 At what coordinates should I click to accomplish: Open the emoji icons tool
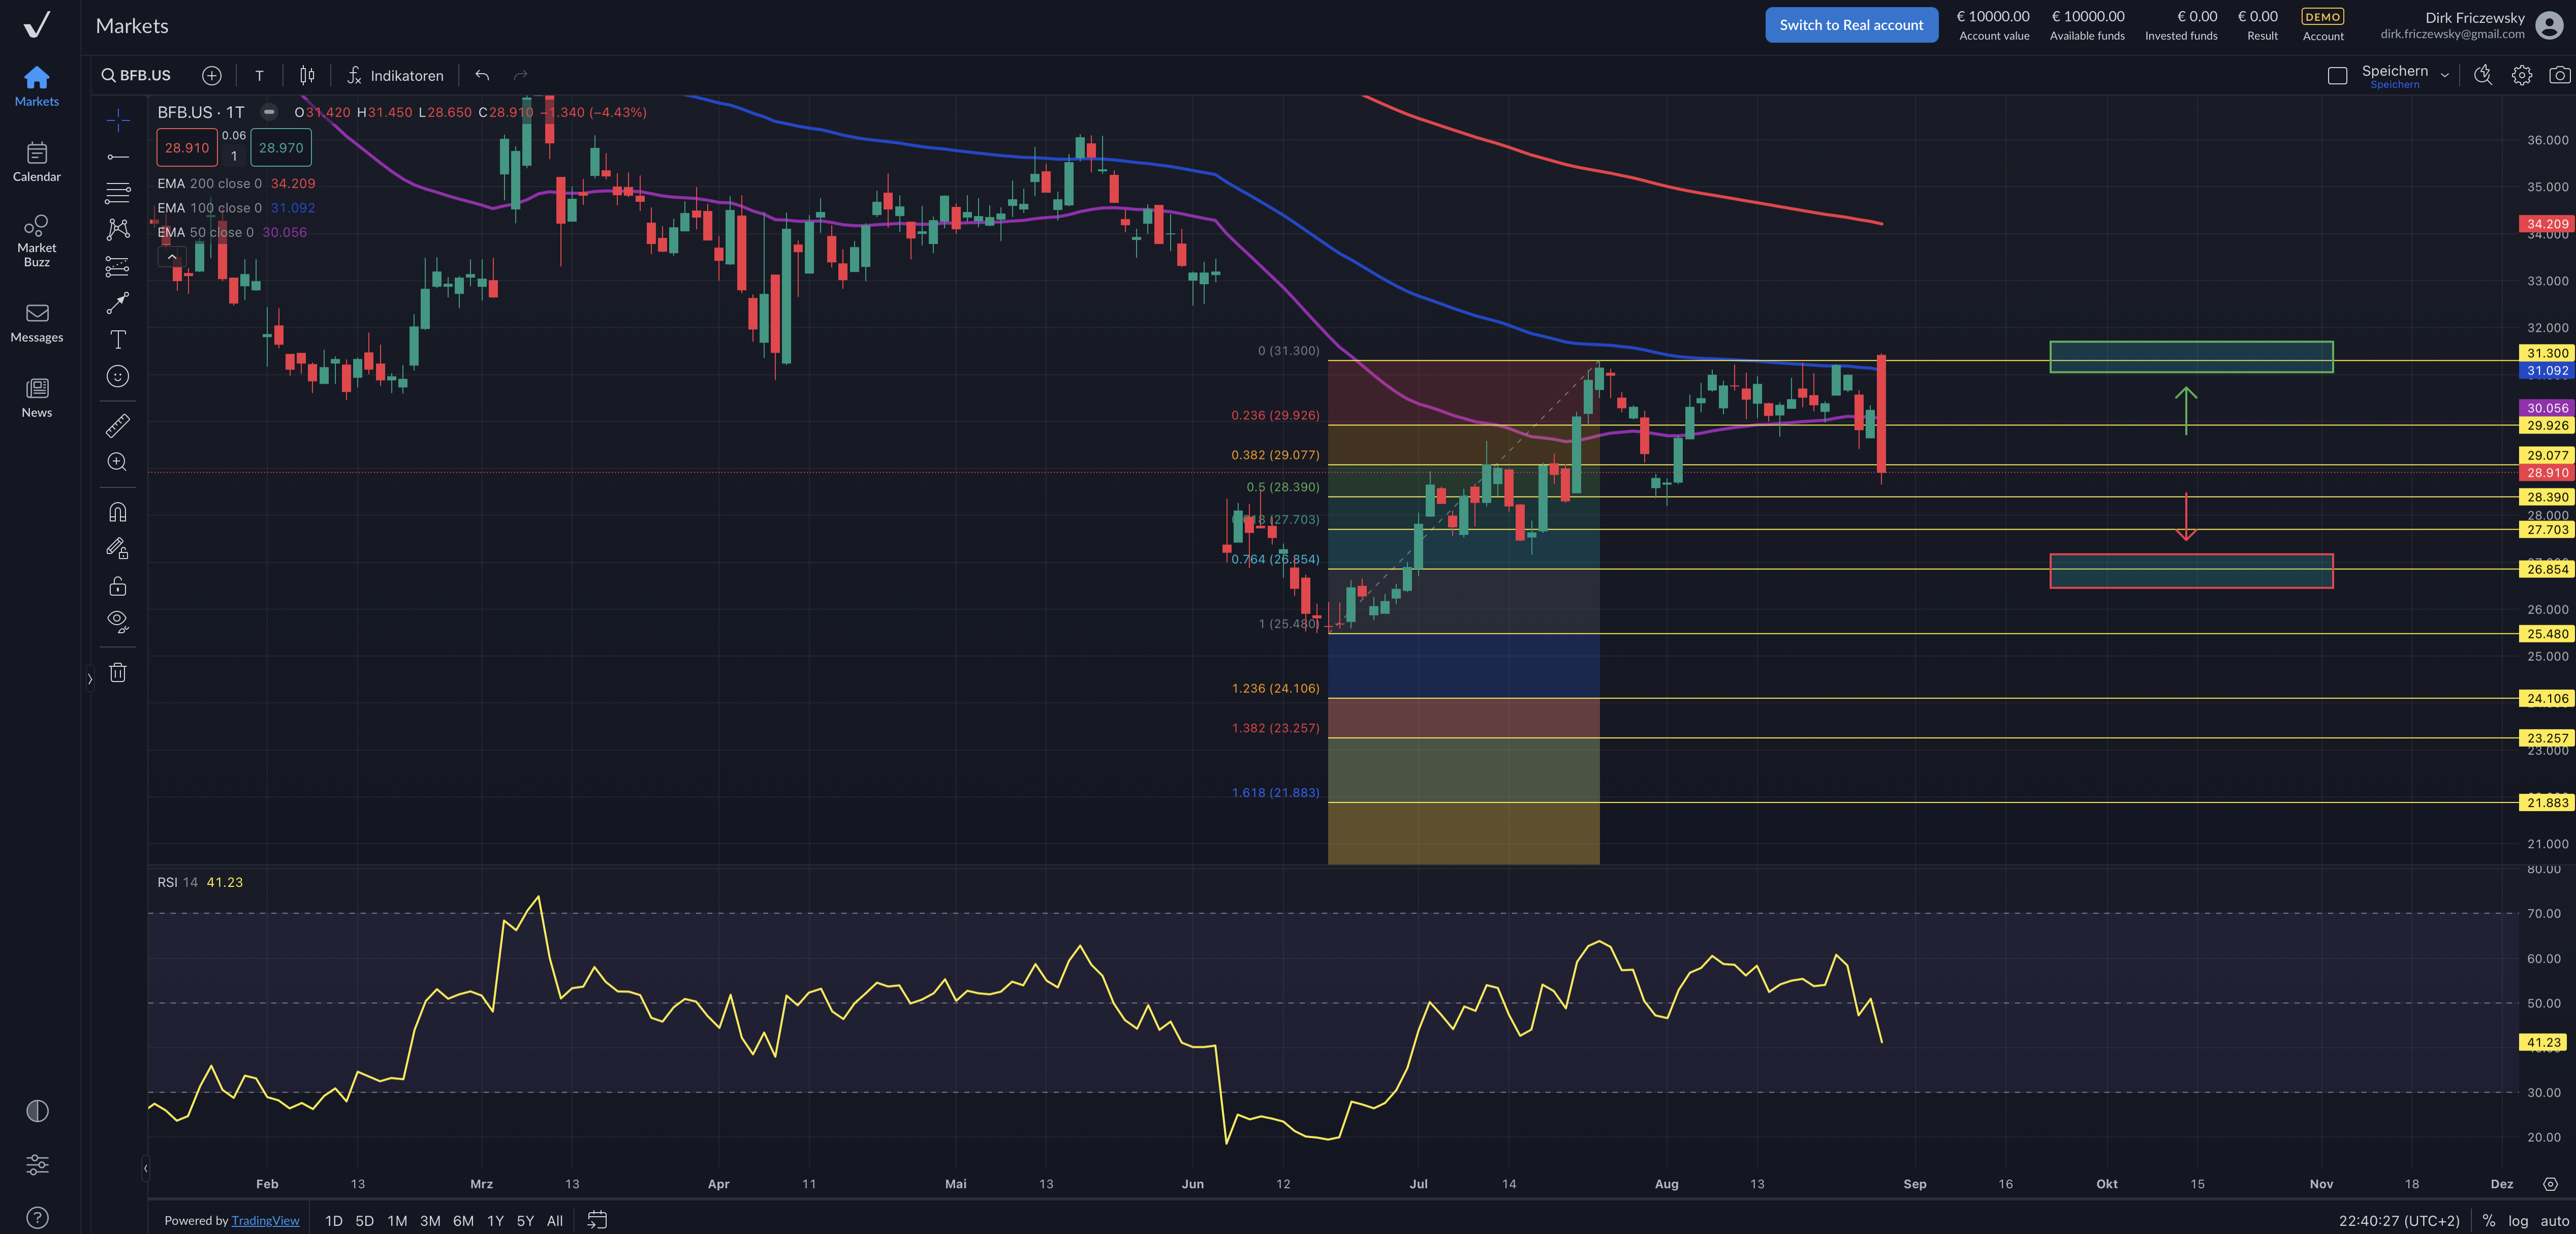point(118,377)
